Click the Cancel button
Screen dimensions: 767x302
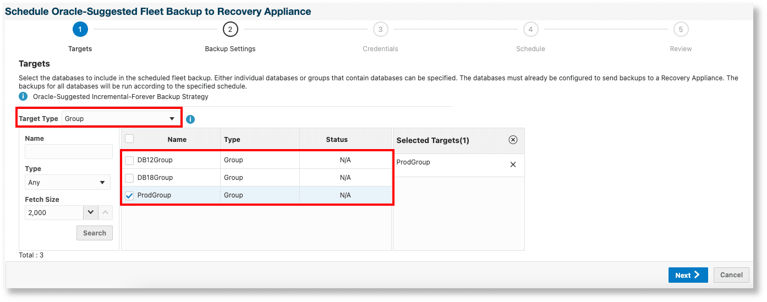tap(731, 275)
